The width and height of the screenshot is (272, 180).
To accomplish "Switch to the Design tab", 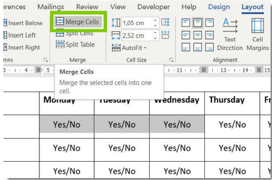I will [x=219, y=7].
